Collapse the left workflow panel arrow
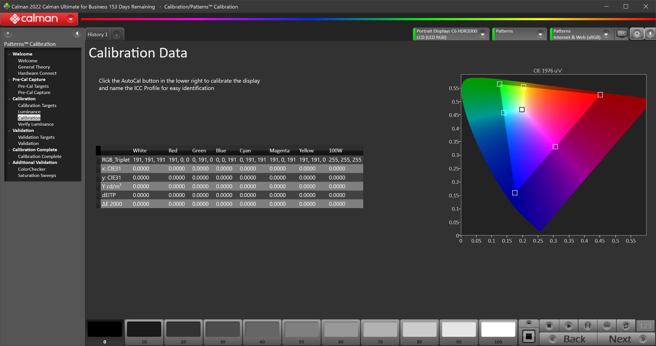 click(77, 34)
